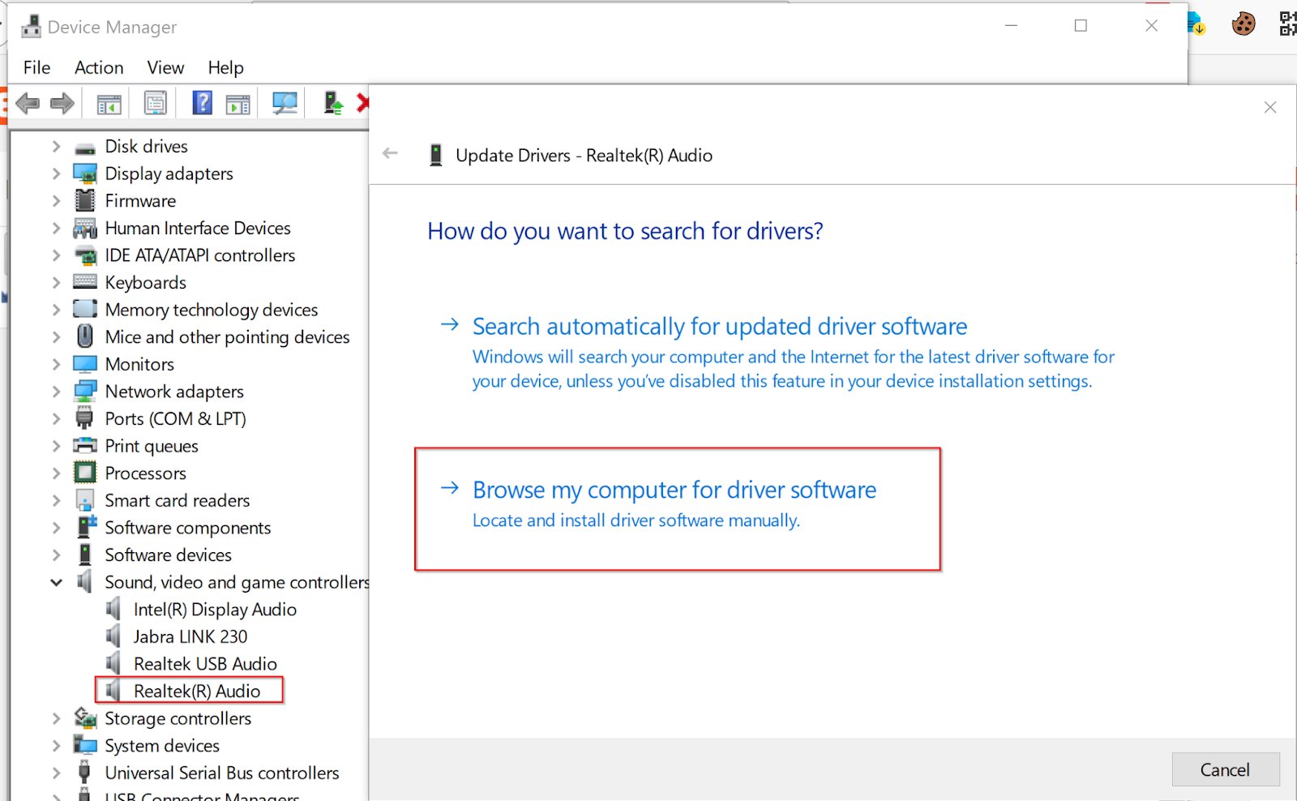Scan for hardware changes via monitor icon
This screenshot has width=1297, height=801.
click(285, 103)
